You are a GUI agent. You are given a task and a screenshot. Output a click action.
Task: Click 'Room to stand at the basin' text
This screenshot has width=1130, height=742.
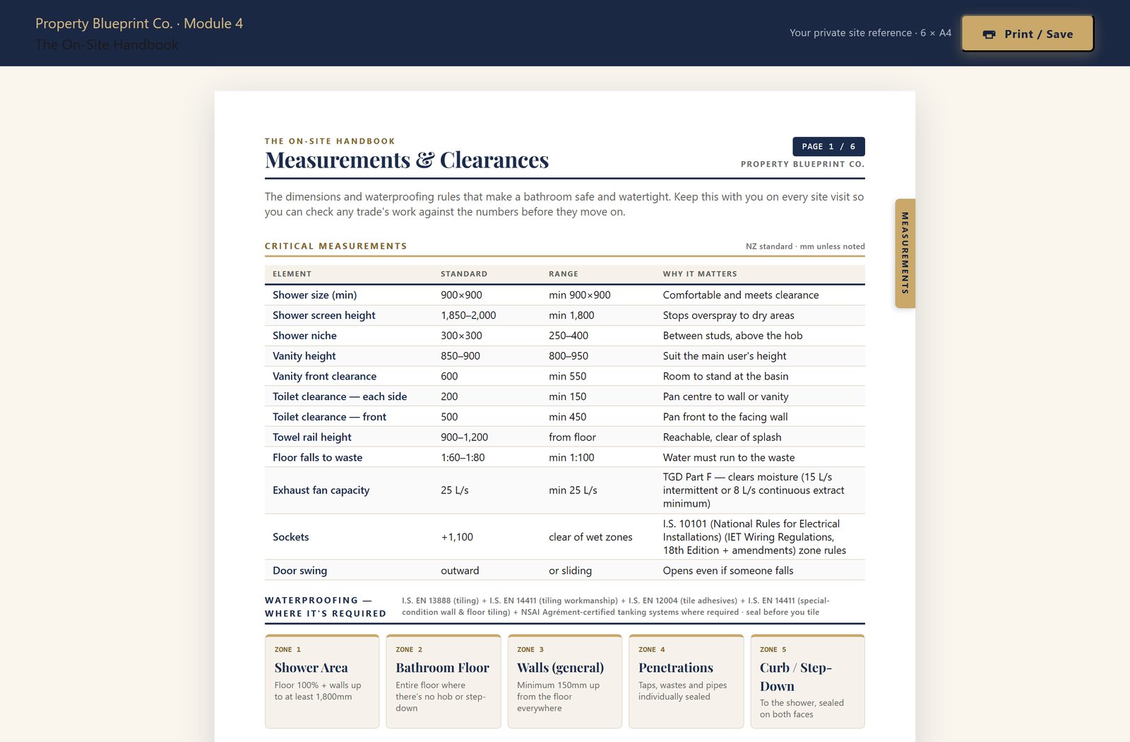(x=725, y=377)
